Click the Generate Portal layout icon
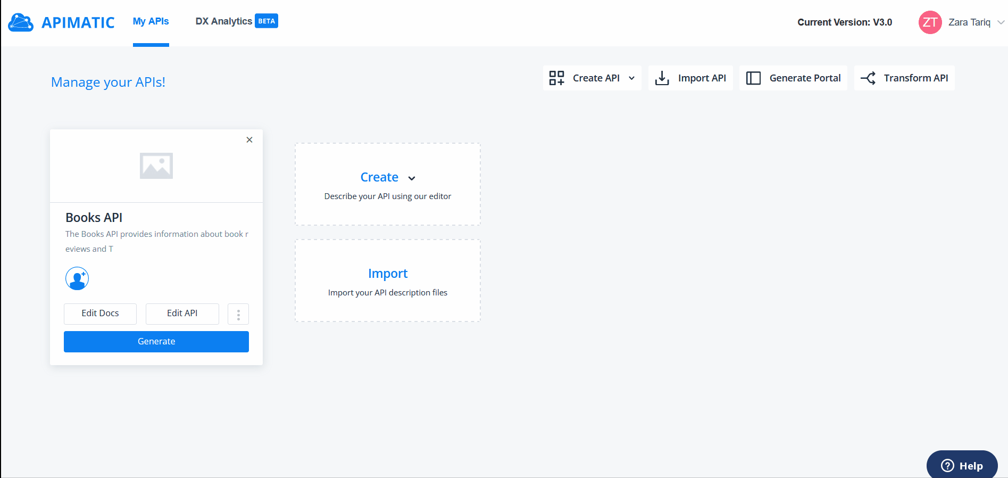Image resolution: width=1008 pixels, height=478 pixels. click(753, 78)
